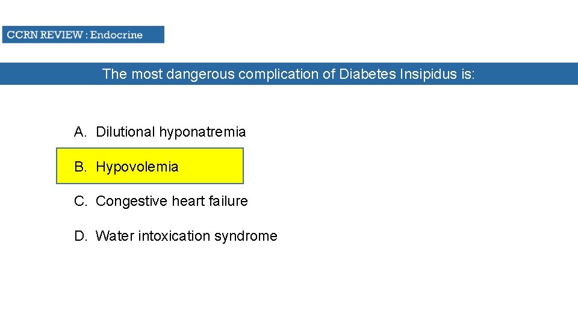This screenshot has width=578, height=325.
Task: Click the word "Endocrine" in the header
Action: [116, 34]
